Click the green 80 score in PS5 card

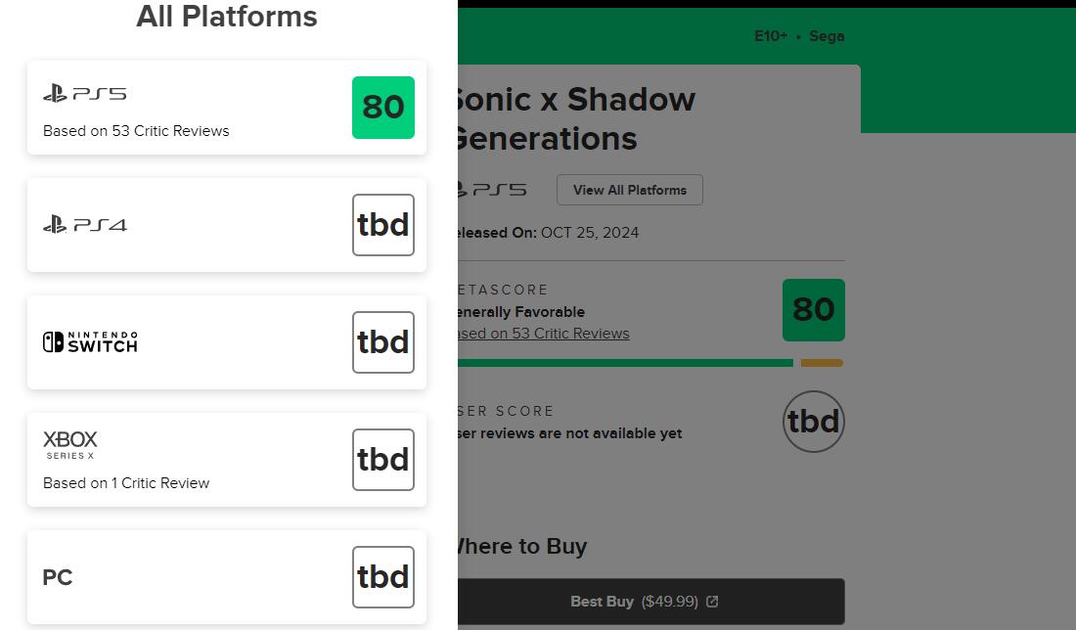pos(383,108)
